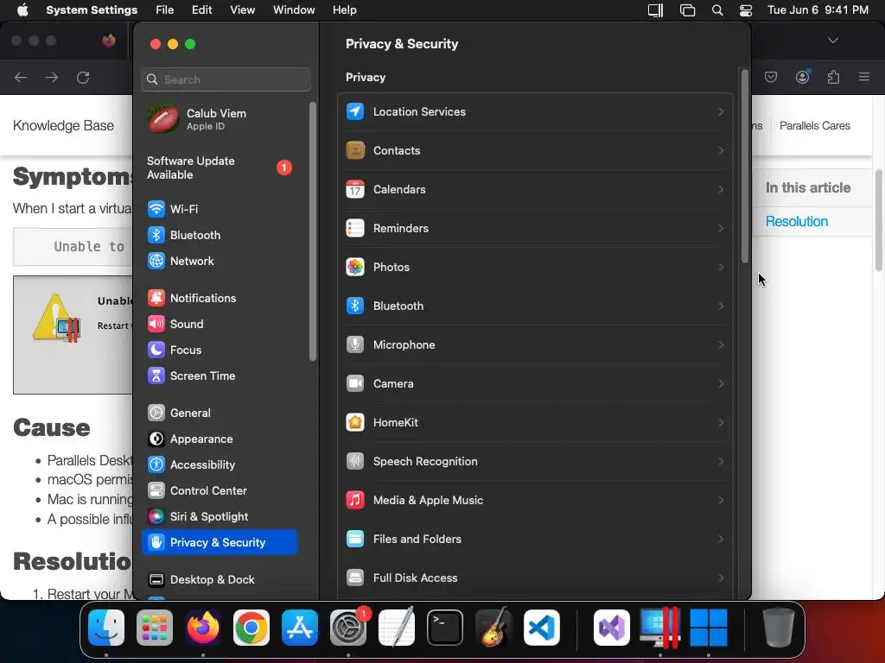Click Resolution link in Firefox article

[796, 222]
